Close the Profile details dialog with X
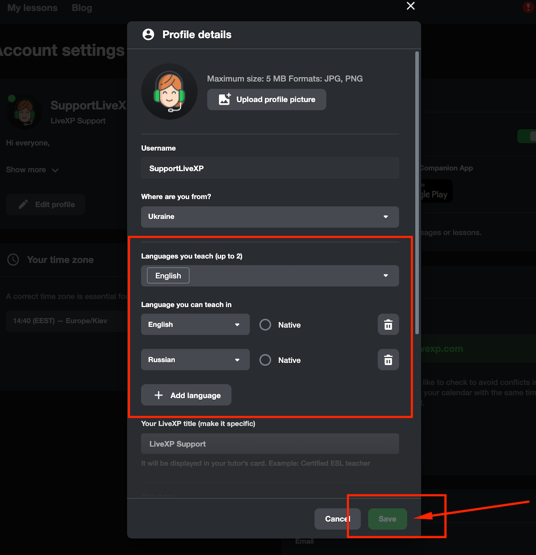Image resolution: width=536 pixels, height=555 pixels. [x=410, y=6]
